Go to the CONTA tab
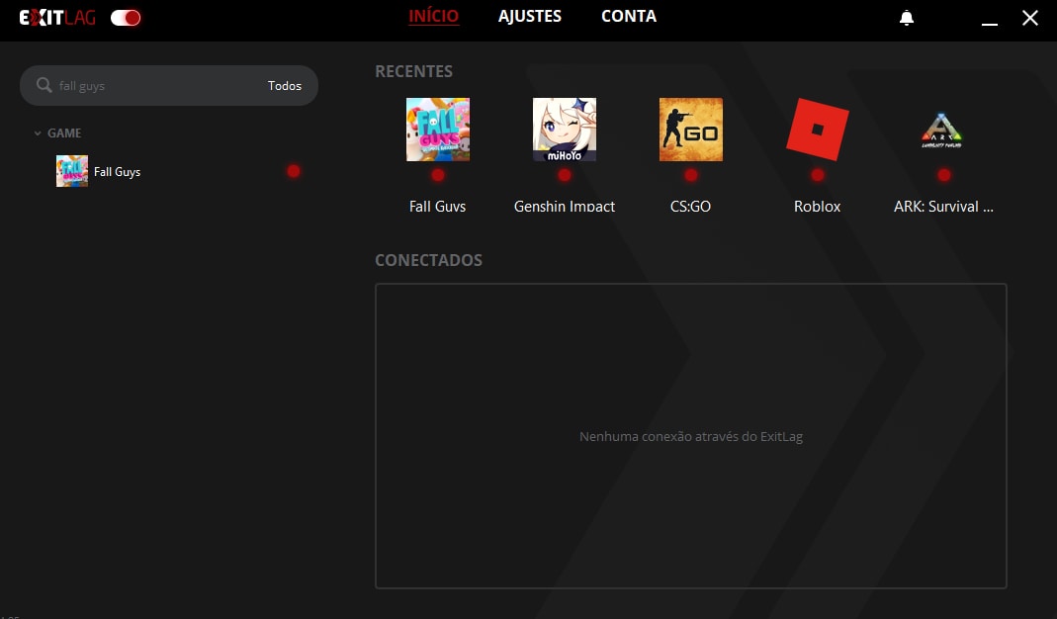 click(628, 17)
